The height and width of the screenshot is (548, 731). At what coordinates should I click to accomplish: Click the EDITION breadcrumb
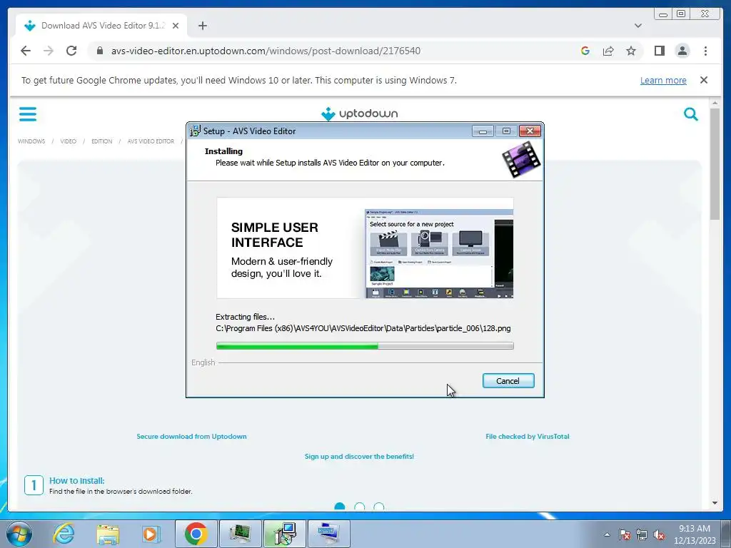(101, 141)
